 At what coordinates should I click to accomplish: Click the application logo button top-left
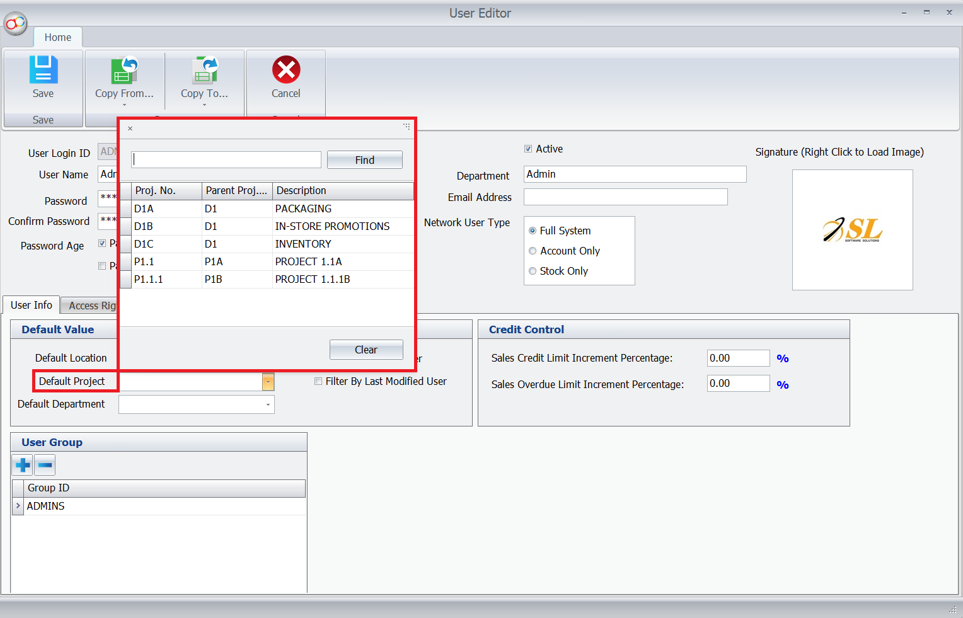[15, 24]
